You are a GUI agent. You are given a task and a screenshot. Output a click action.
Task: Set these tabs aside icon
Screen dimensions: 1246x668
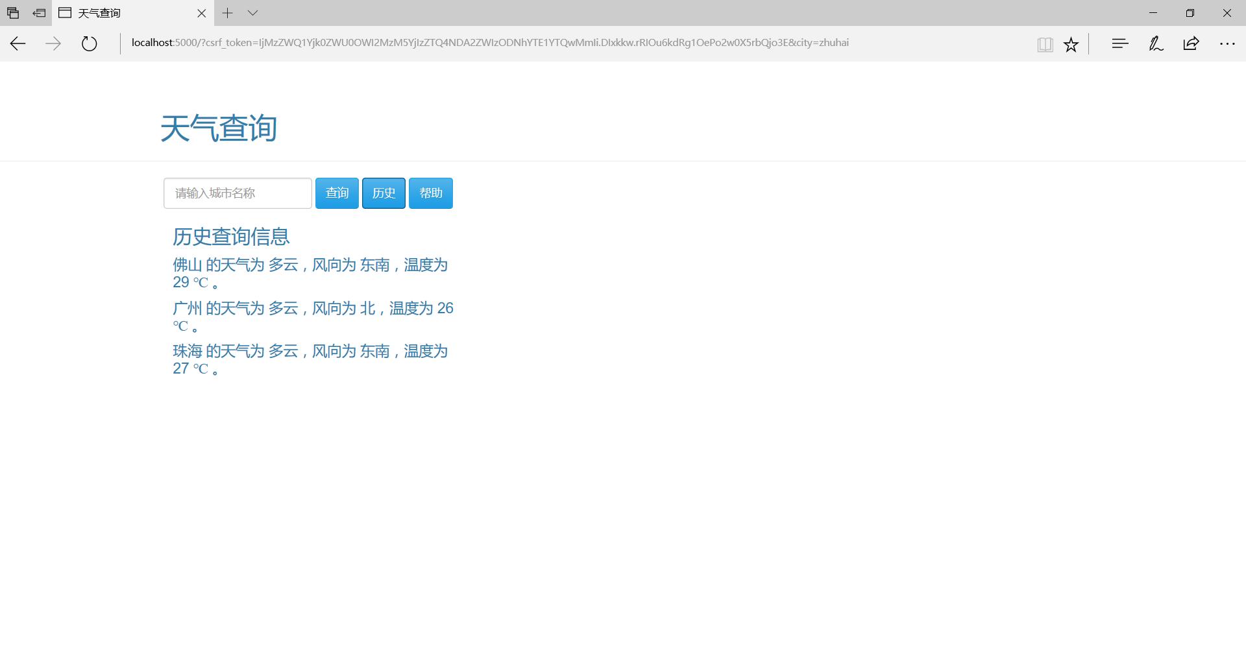(39, 13)
